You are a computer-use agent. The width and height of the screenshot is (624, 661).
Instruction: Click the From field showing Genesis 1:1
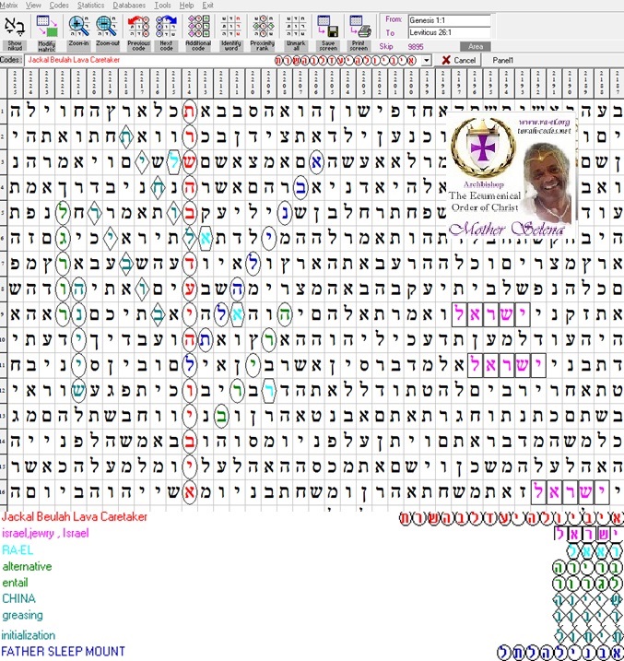[x=449, y=20]
